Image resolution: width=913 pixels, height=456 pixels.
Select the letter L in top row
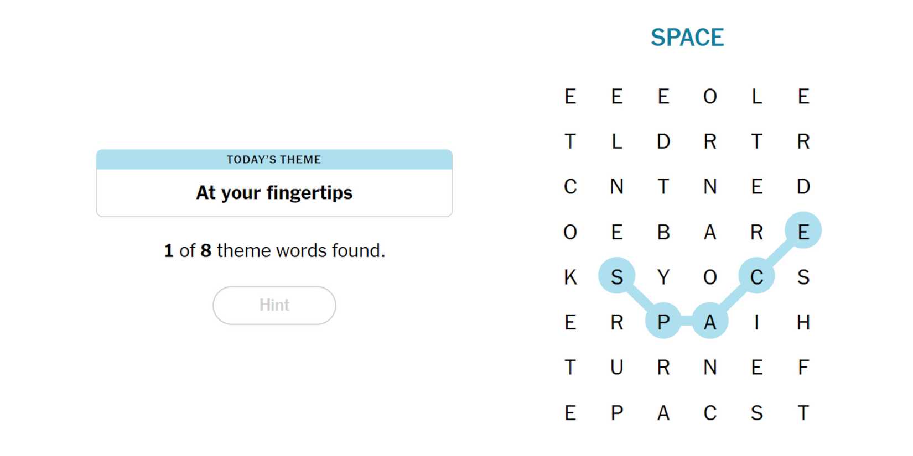(756, 96)
